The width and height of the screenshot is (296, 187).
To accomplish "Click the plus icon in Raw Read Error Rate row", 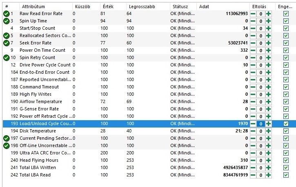I will pyautogui.click(x=268, y=13).
